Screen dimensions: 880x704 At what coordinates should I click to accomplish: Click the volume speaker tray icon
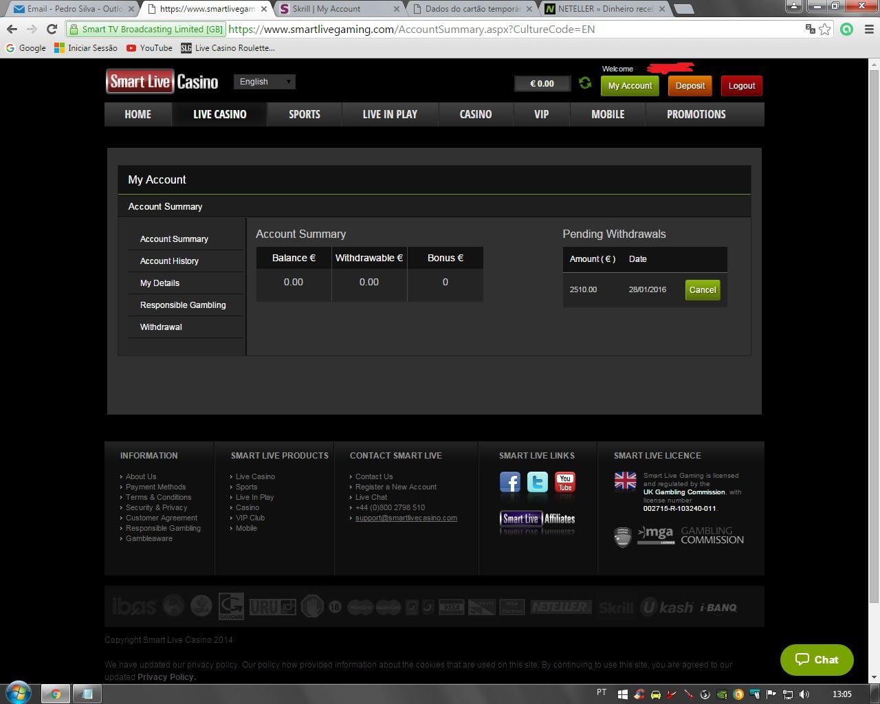pos(804,694)
